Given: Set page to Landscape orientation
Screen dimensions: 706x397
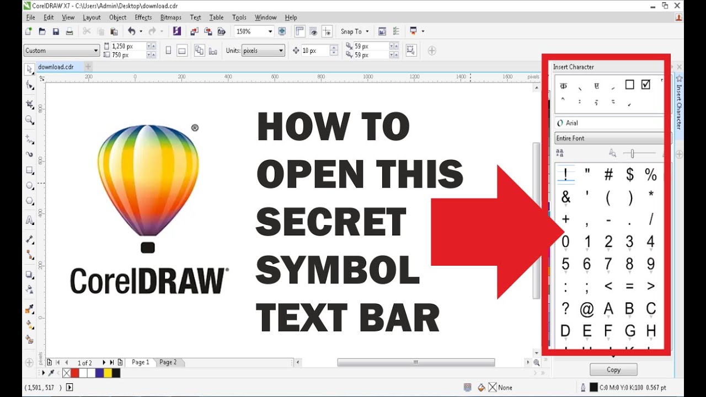Looking at the screenshot, I should (x=182, y=51).
